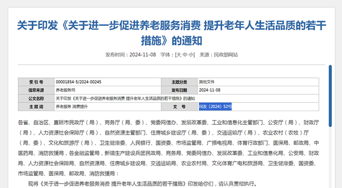342x188 pixels.
Task: Click the 公文名称 document title value row
Action: (187, 98)
